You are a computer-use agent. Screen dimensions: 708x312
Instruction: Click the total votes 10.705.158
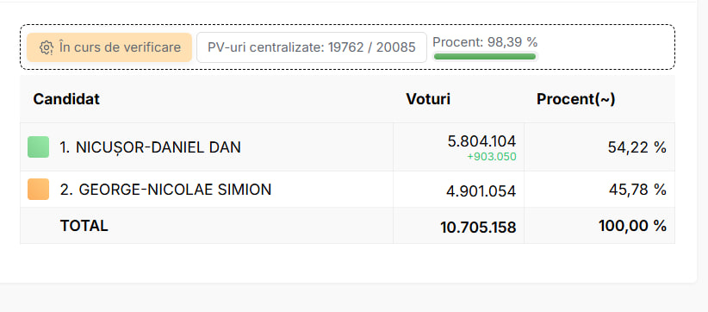point(478,228)
